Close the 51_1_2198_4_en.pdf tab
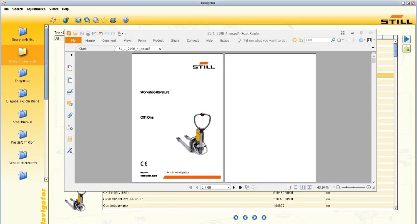The height and width of the screenshot is (224, 417). tap(160, 49)
